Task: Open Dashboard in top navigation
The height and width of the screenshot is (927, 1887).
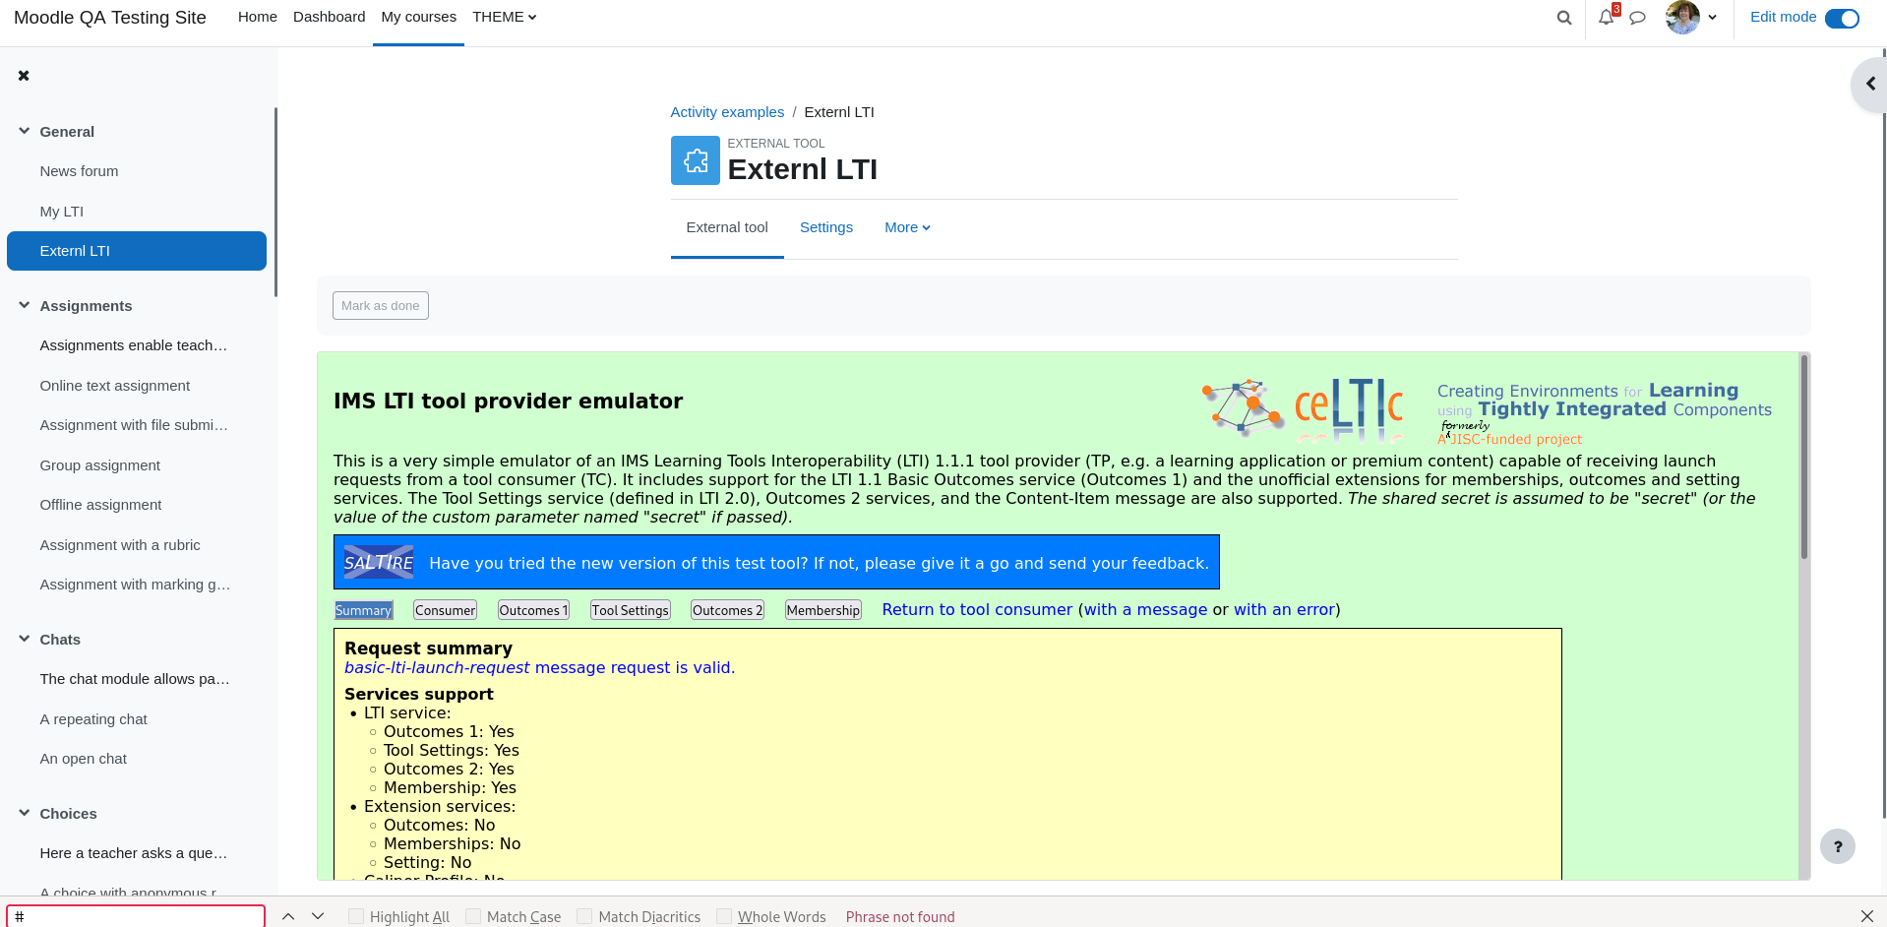Action: (x=329, y=17)
